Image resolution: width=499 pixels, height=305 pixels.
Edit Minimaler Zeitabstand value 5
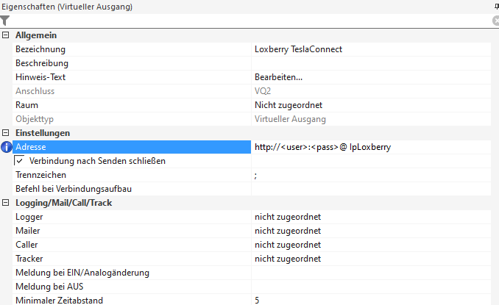click(x=371, y=301)
